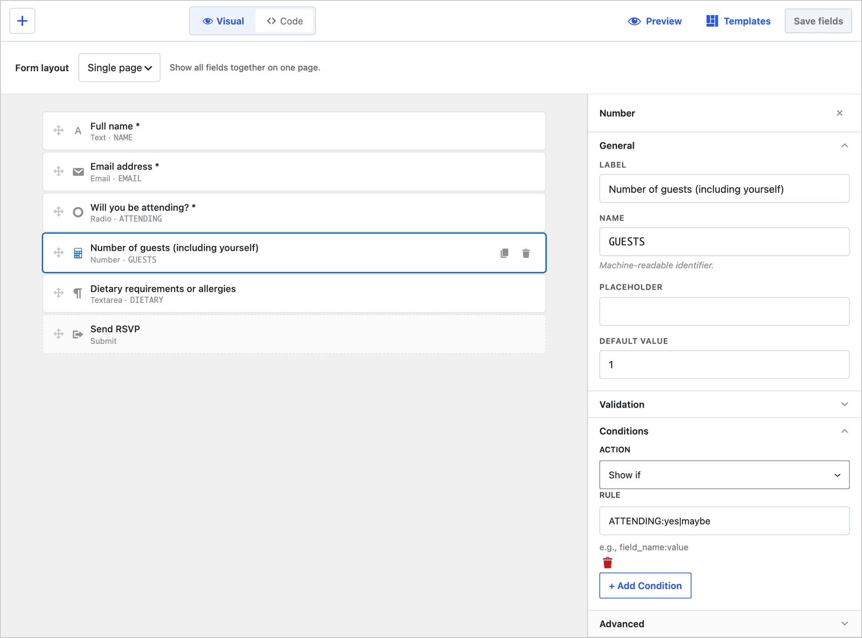Viewport: 862px width, 638px height.
Task: Select the Email address field row
Action: click(294, 172)
